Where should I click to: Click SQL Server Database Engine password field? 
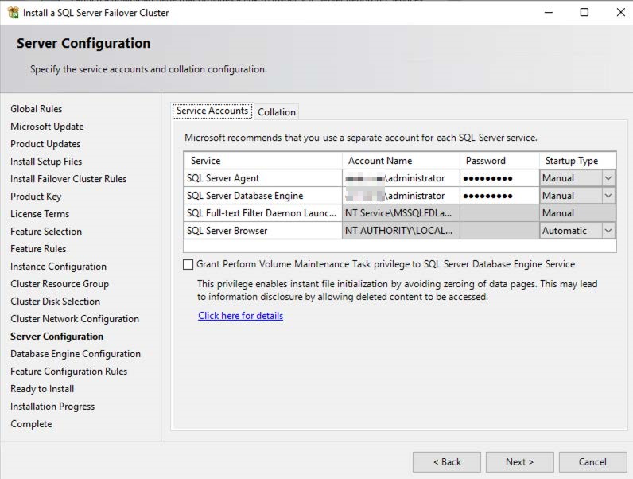click(x=499, y=196)
